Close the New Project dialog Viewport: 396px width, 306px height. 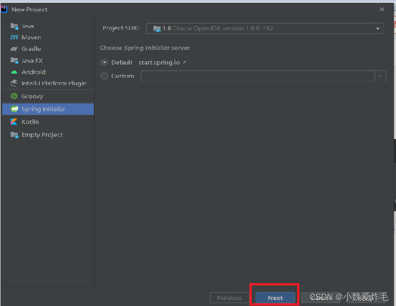(x=382, y=9)
